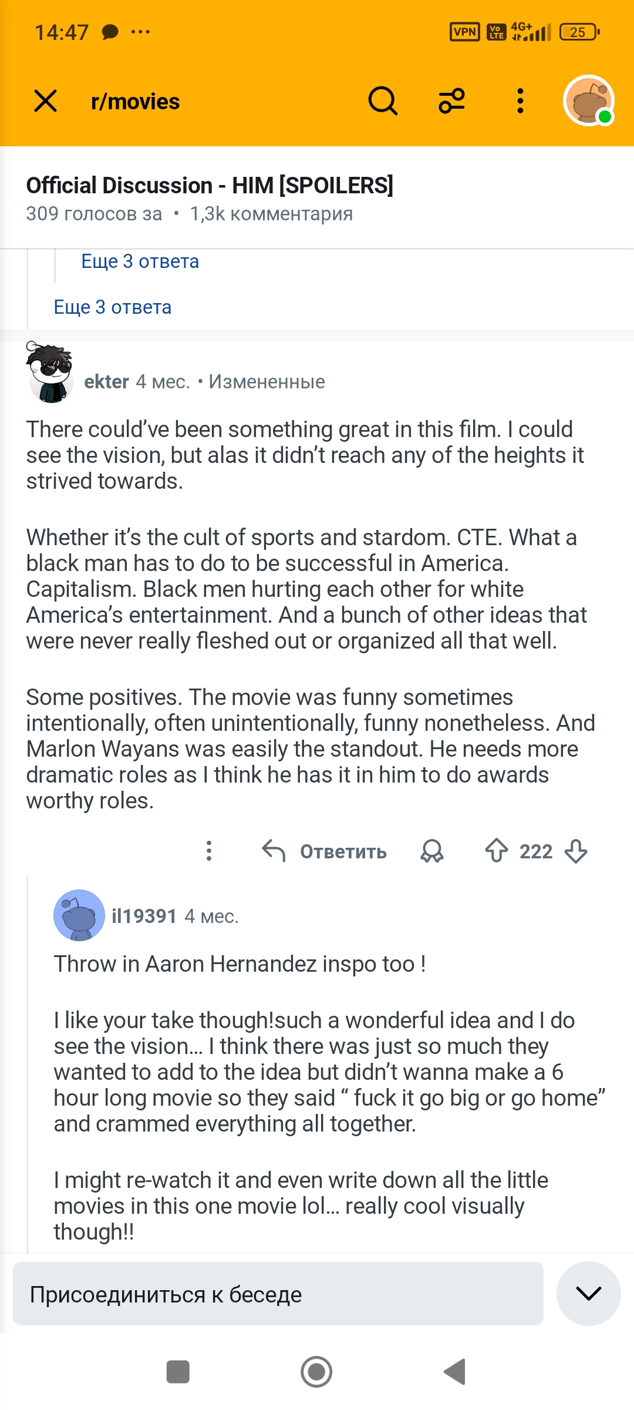Upvote ekter's comment
Screen dimensions: 634x1410
(497, 851)
